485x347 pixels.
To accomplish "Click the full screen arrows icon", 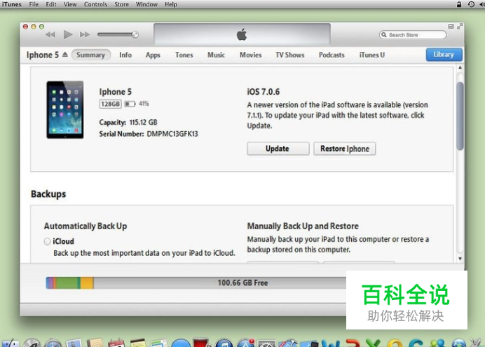I will coord(460,27).
